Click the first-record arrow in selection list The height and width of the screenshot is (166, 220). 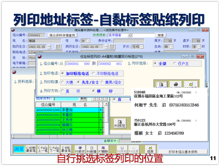tap(94, 98)
